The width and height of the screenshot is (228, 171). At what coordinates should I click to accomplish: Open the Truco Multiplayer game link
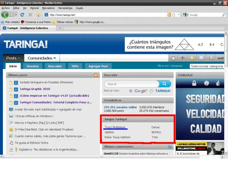(x=115, y=127)
